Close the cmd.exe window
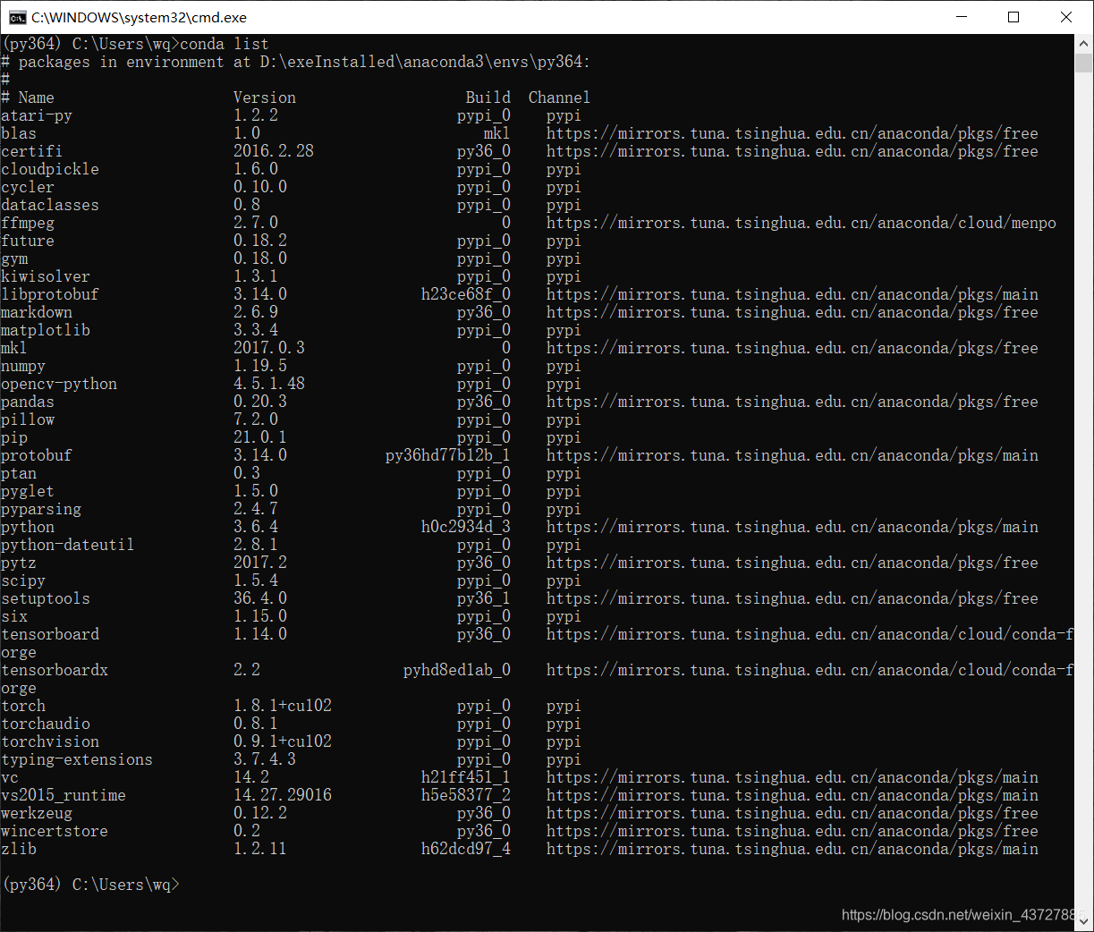The image size is (1094, 932). pos(1066,17)
